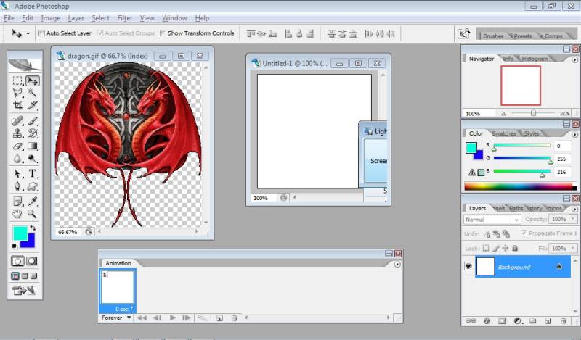The width and height of the screenshot is (581, 340).
Task: Click the foreground cyan color in toolbox
Action: click(20, 233)
